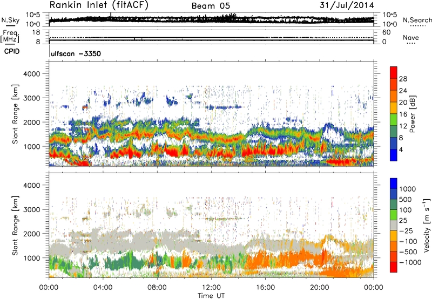432x299 pixels.
Task: Click the velocity colorbar value '-25'
Action: 406,230
